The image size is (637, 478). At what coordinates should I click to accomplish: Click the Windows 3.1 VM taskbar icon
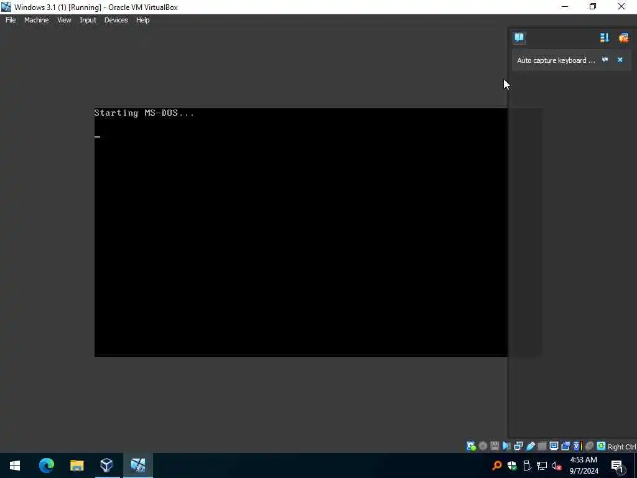(x=137, y=466)
